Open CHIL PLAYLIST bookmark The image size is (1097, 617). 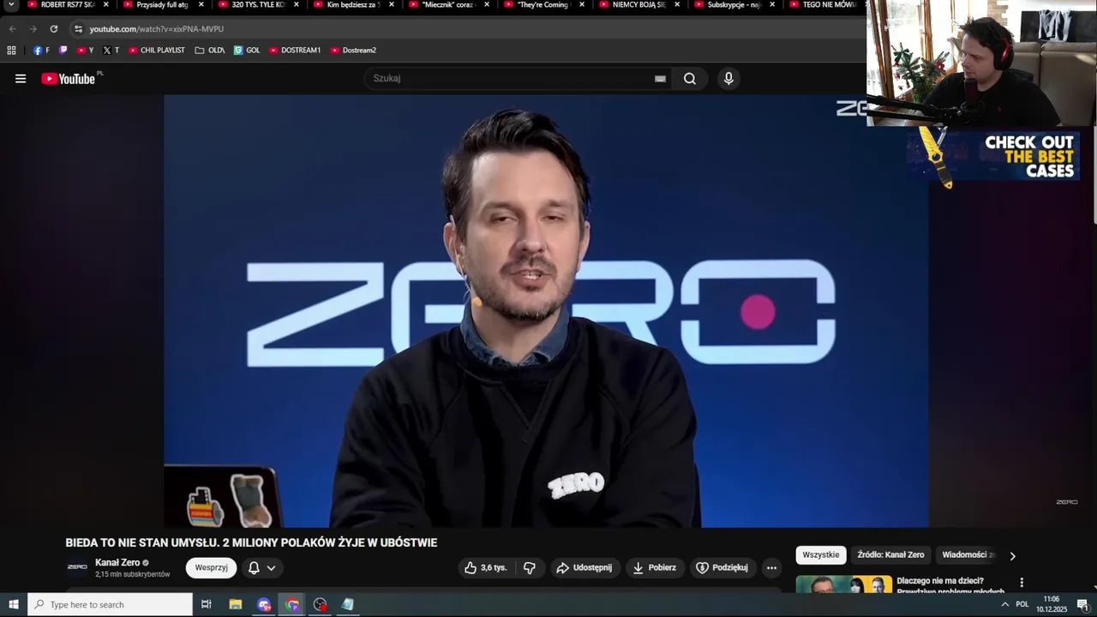point(156,51)
